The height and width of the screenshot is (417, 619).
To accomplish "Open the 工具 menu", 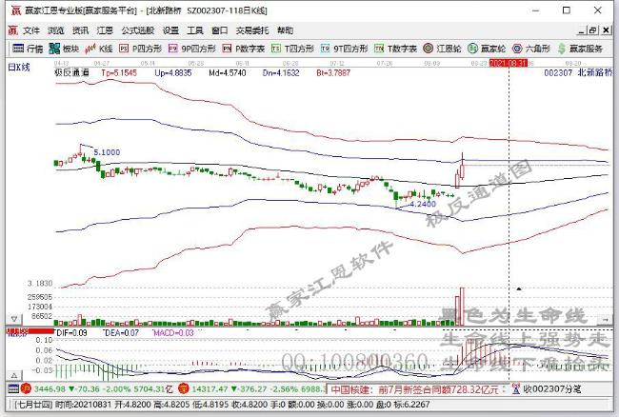I will tap(195, 30).
